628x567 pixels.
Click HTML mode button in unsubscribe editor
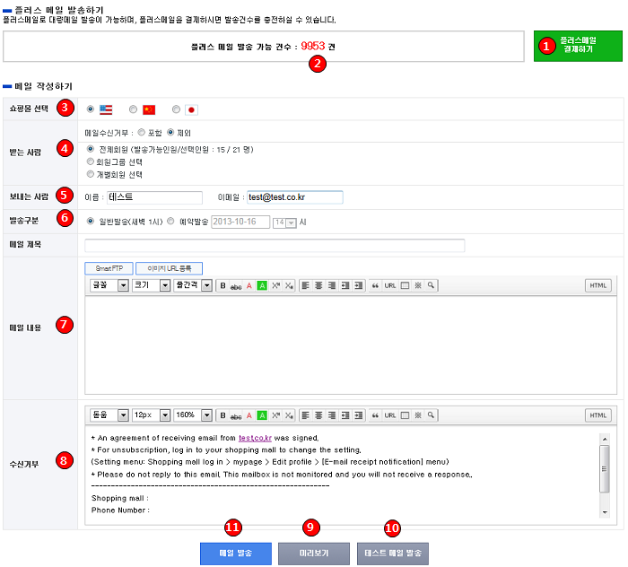pos(598,415)
